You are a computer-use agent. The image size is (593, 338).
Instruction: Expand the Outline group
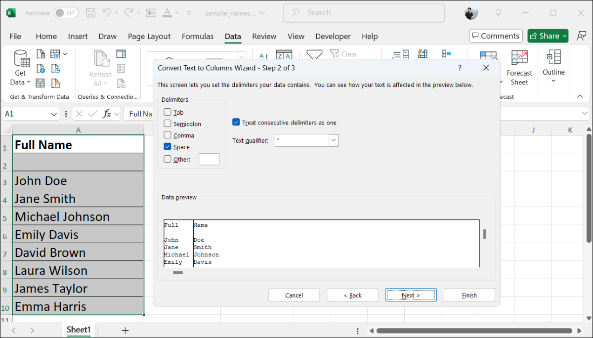point(553,67)
